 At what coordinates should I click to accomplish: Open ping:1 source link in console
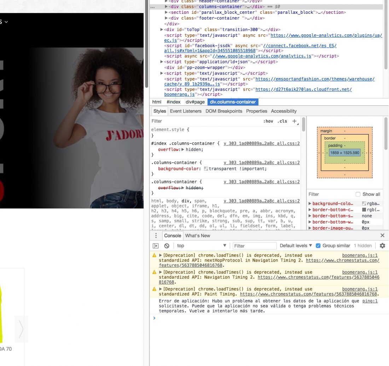(370, 301)
